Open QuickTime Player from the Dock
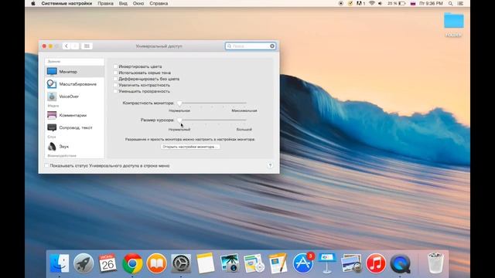The width and height of the screenshot is (495, 278). pos(401,263)
